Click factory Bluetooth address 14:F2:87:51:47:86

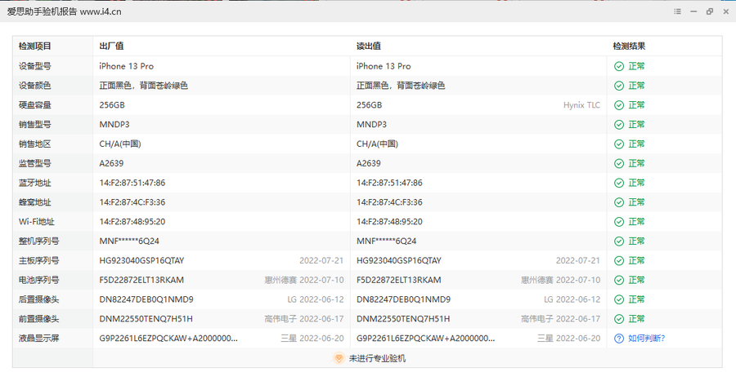132,183
